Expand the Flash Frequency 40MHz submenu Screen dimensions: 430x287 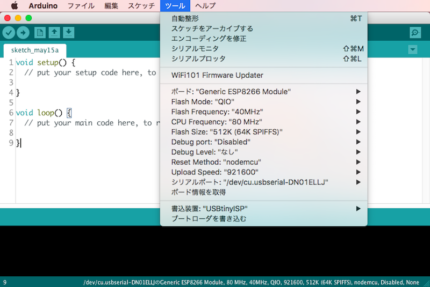263,112
